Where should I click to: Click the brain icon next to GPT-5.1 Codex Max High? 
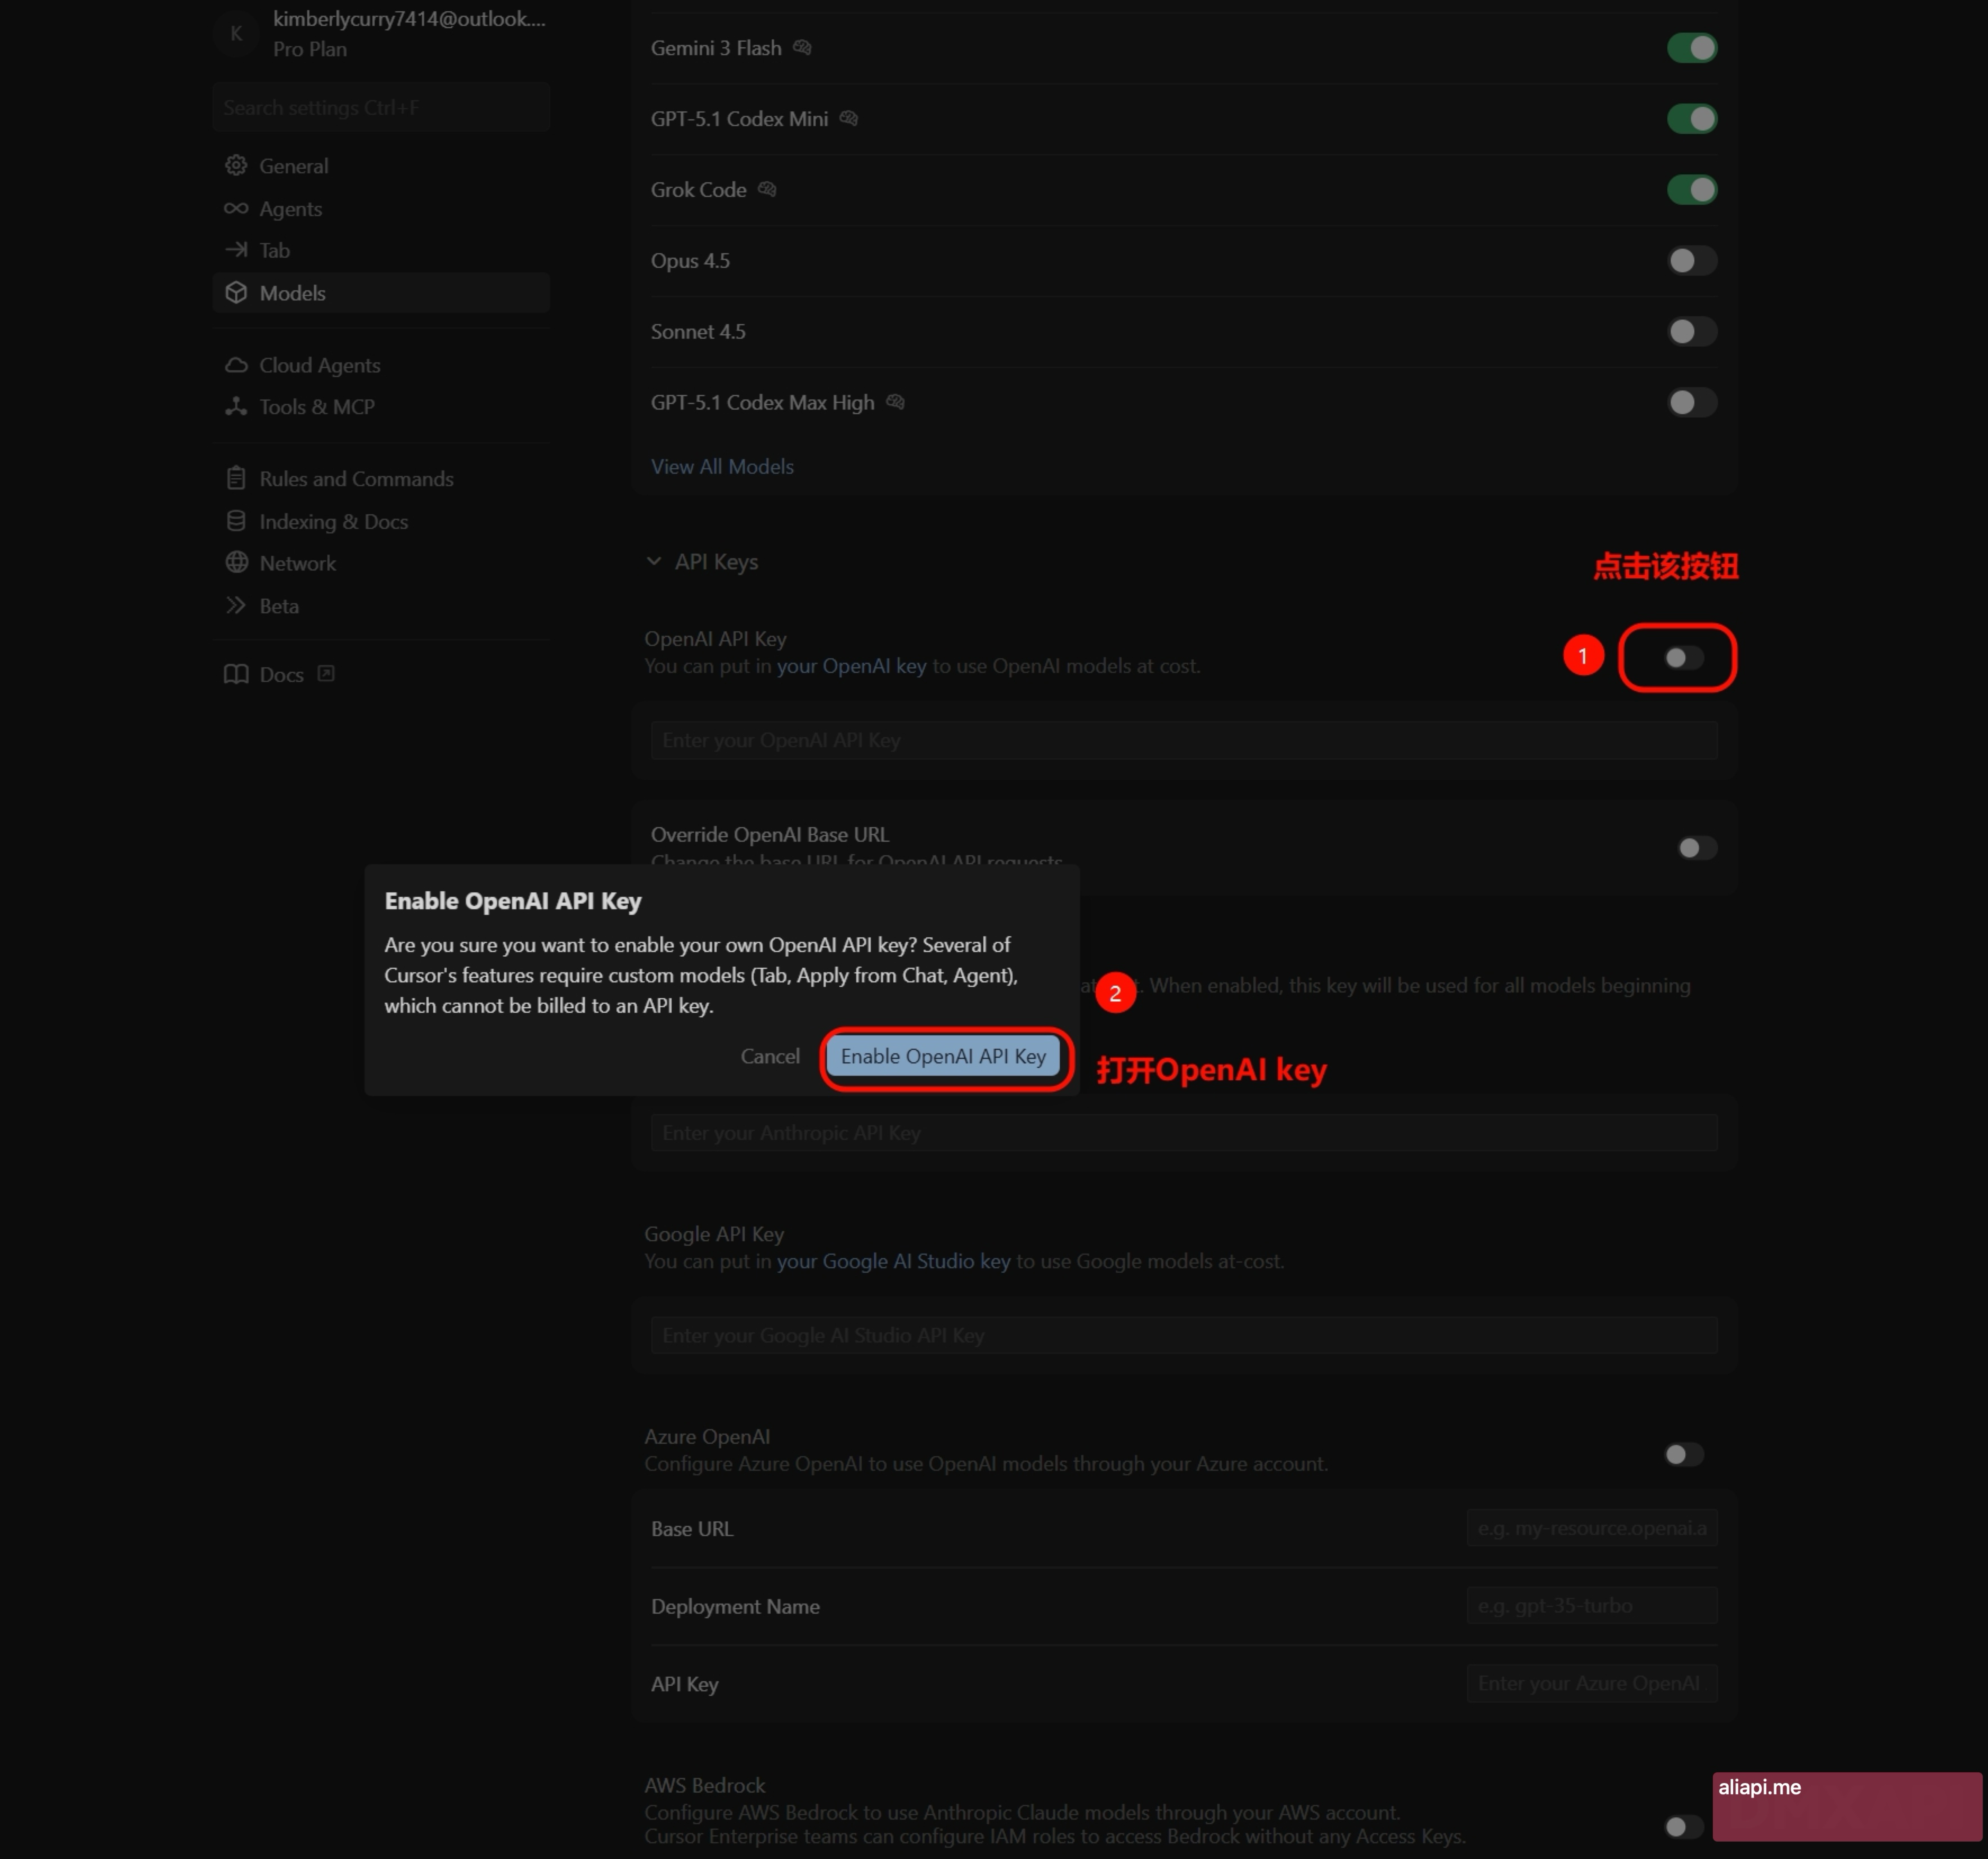[895, 402]
